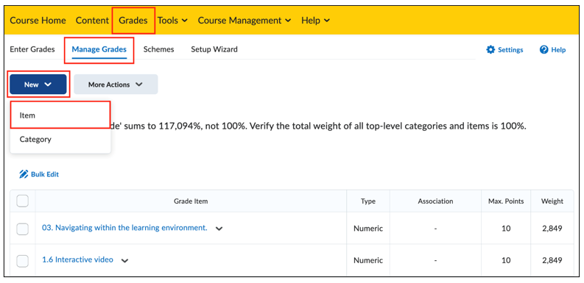Open the Setup Wizard tab
The height and width of the screenshot is (283, 584).
(x=214, y=49)
